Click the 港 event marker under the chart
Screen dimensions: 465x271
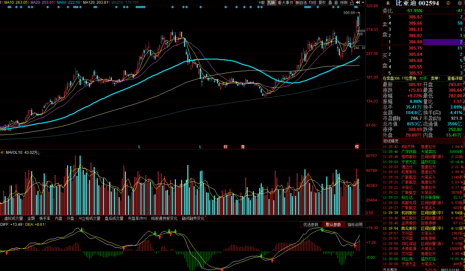click(243, 147)
